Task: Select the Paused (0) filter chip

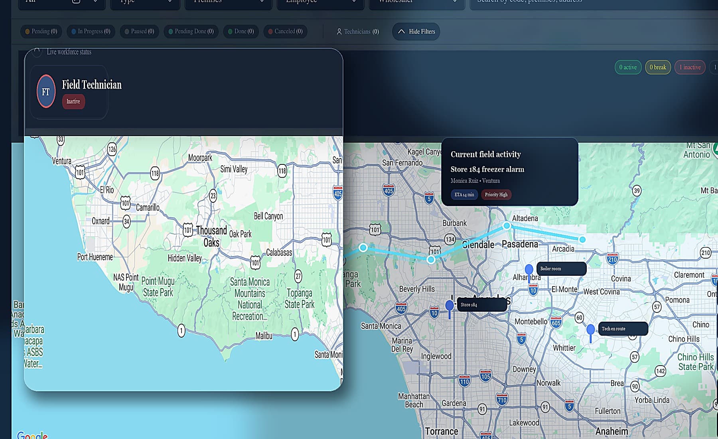Action: (x=139, y=31)
